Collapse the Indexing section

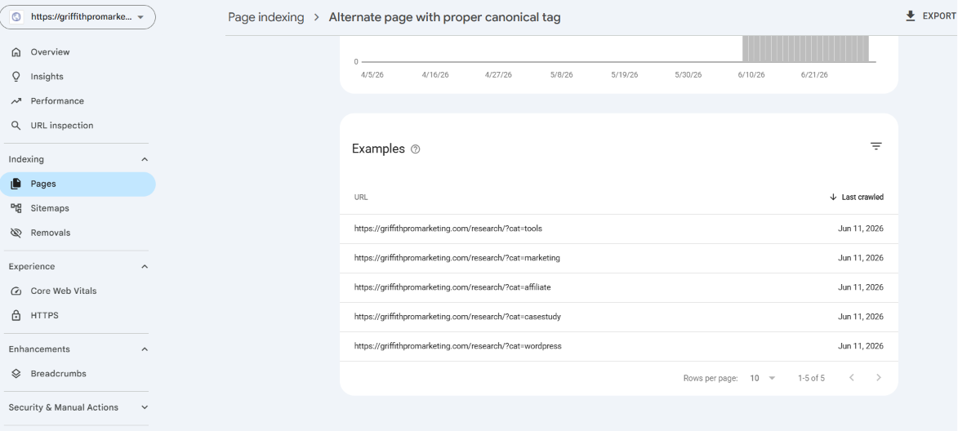(x=145, y=159)
